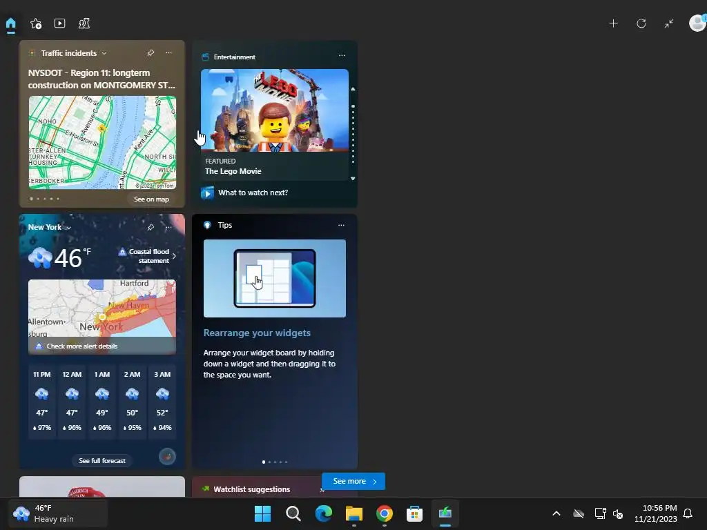Refresh the widgets board
Screen dimensions: 707x530
(x=641, y=23)
